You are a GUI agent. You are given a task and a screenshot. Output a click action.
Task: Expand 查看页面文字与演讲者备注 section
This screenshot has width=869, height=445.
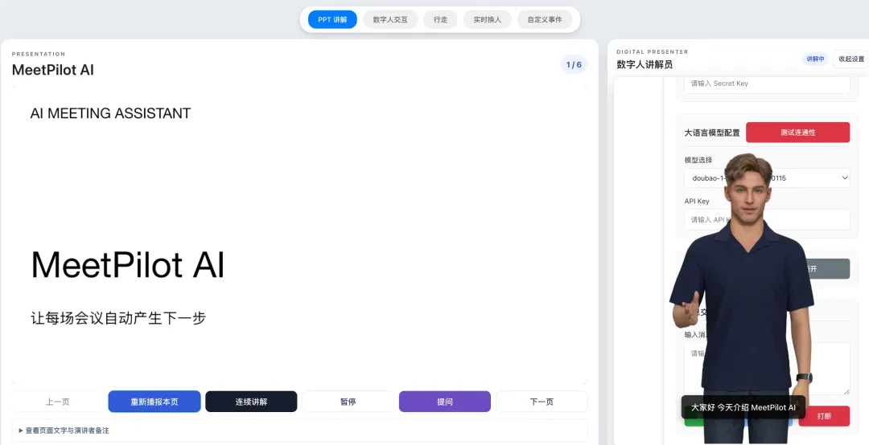point(299,430)
